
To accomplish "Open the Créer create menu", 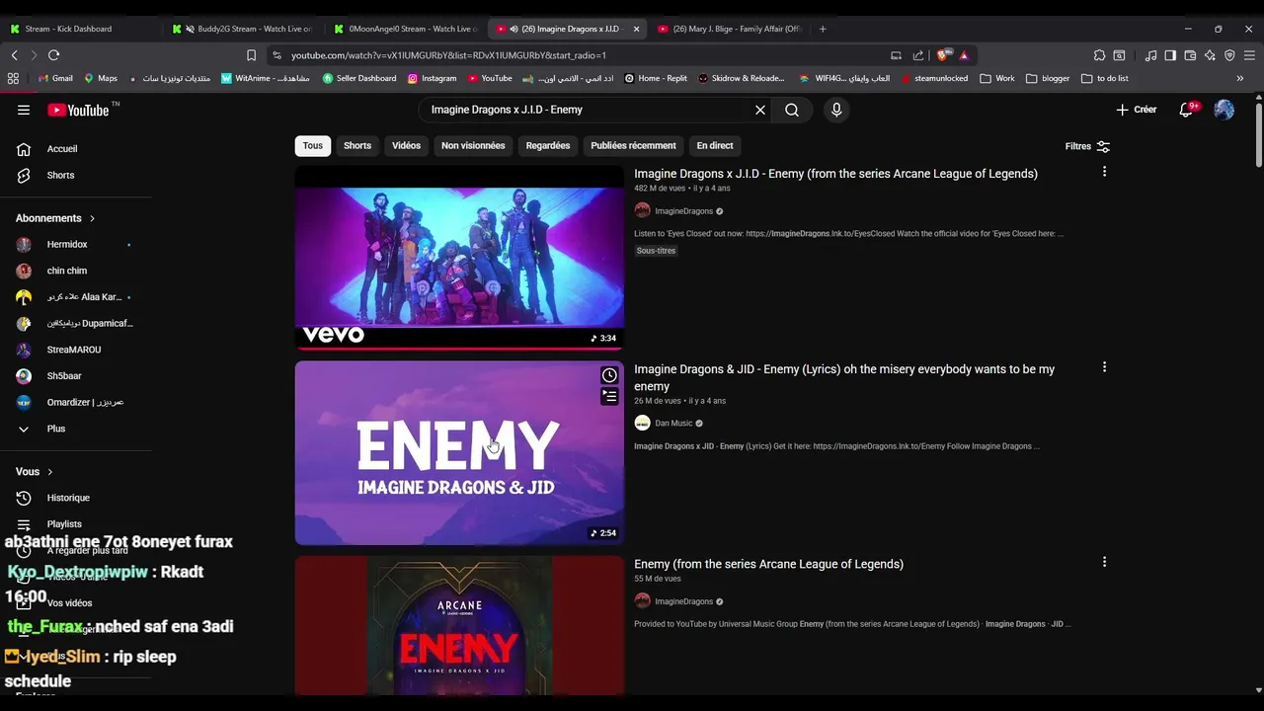I will coord(1137,110).
